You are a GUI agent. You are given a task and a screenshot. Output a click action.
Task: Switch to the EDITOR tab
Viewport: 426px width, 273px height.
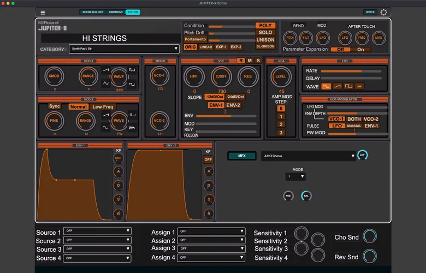click(x=133, y=12)
